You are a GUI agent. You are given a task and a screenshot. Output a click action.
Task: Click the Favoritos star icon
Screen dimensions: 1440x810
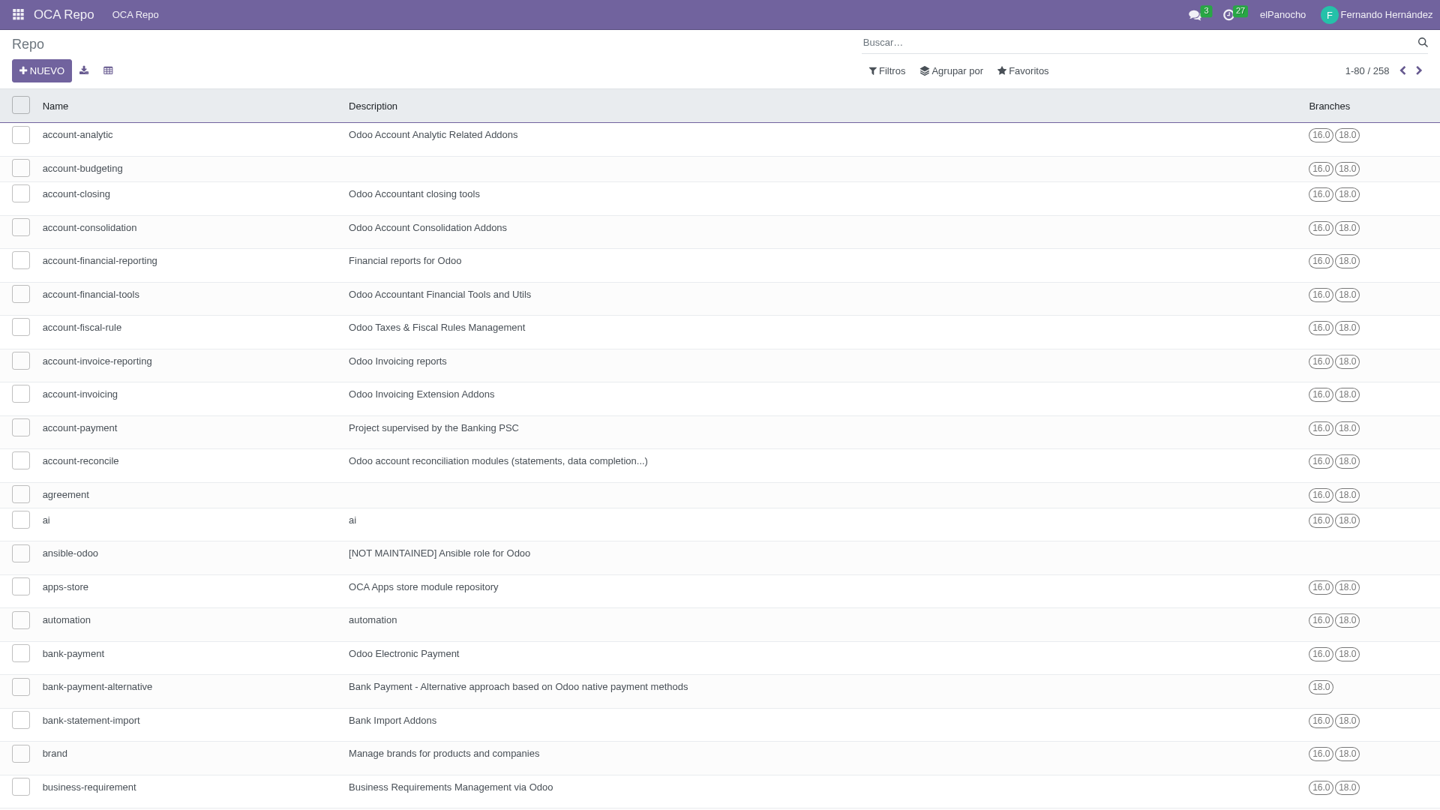pos(1002,70)
